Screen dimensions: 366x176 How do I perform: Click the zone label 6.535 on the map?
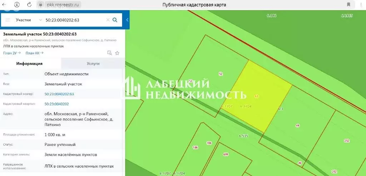coord(243,136)
